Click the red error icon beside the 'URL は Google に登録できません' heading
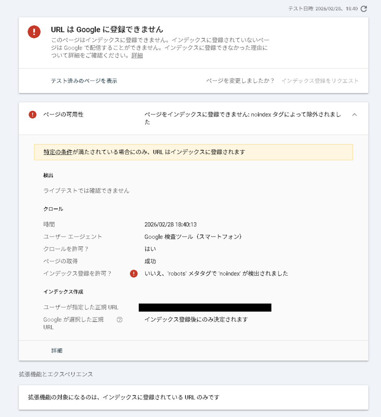The height and width of the screenshot is (417, 381). point(34,31)
